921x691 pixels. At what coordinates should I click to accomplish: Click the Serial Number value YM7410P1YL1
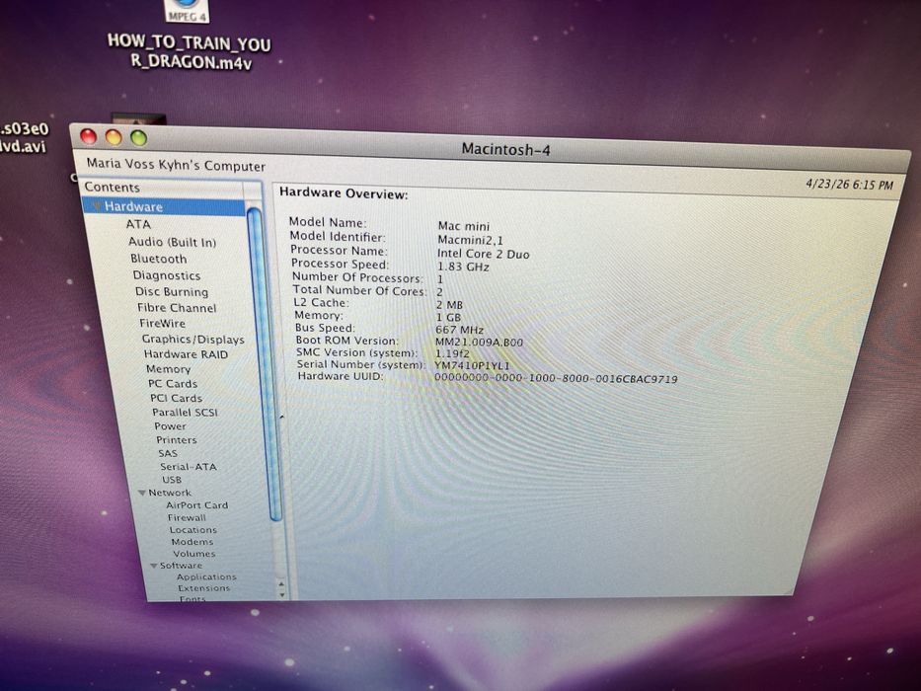pos(472,365)
